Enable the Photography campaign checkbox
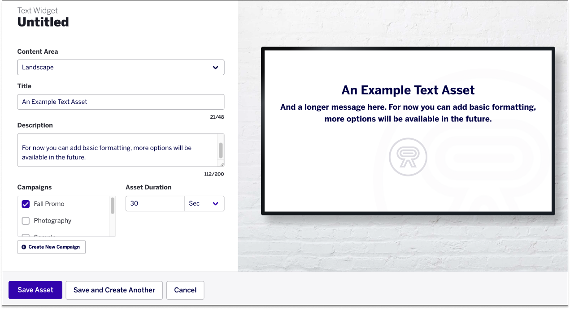The image size is (570, 309). pos(26,220)
